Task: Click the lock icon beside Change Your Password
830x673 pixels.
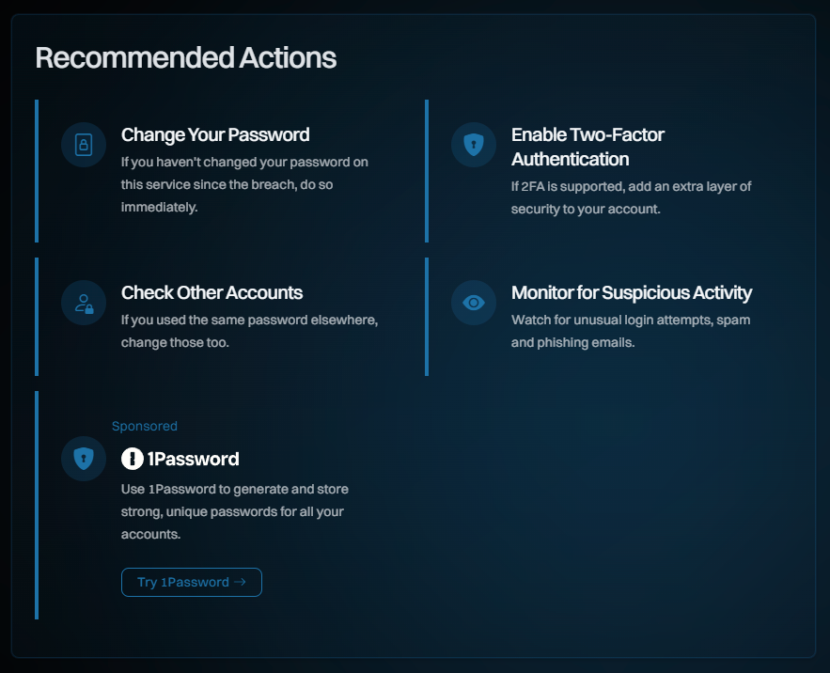Action: pos(84,145)
